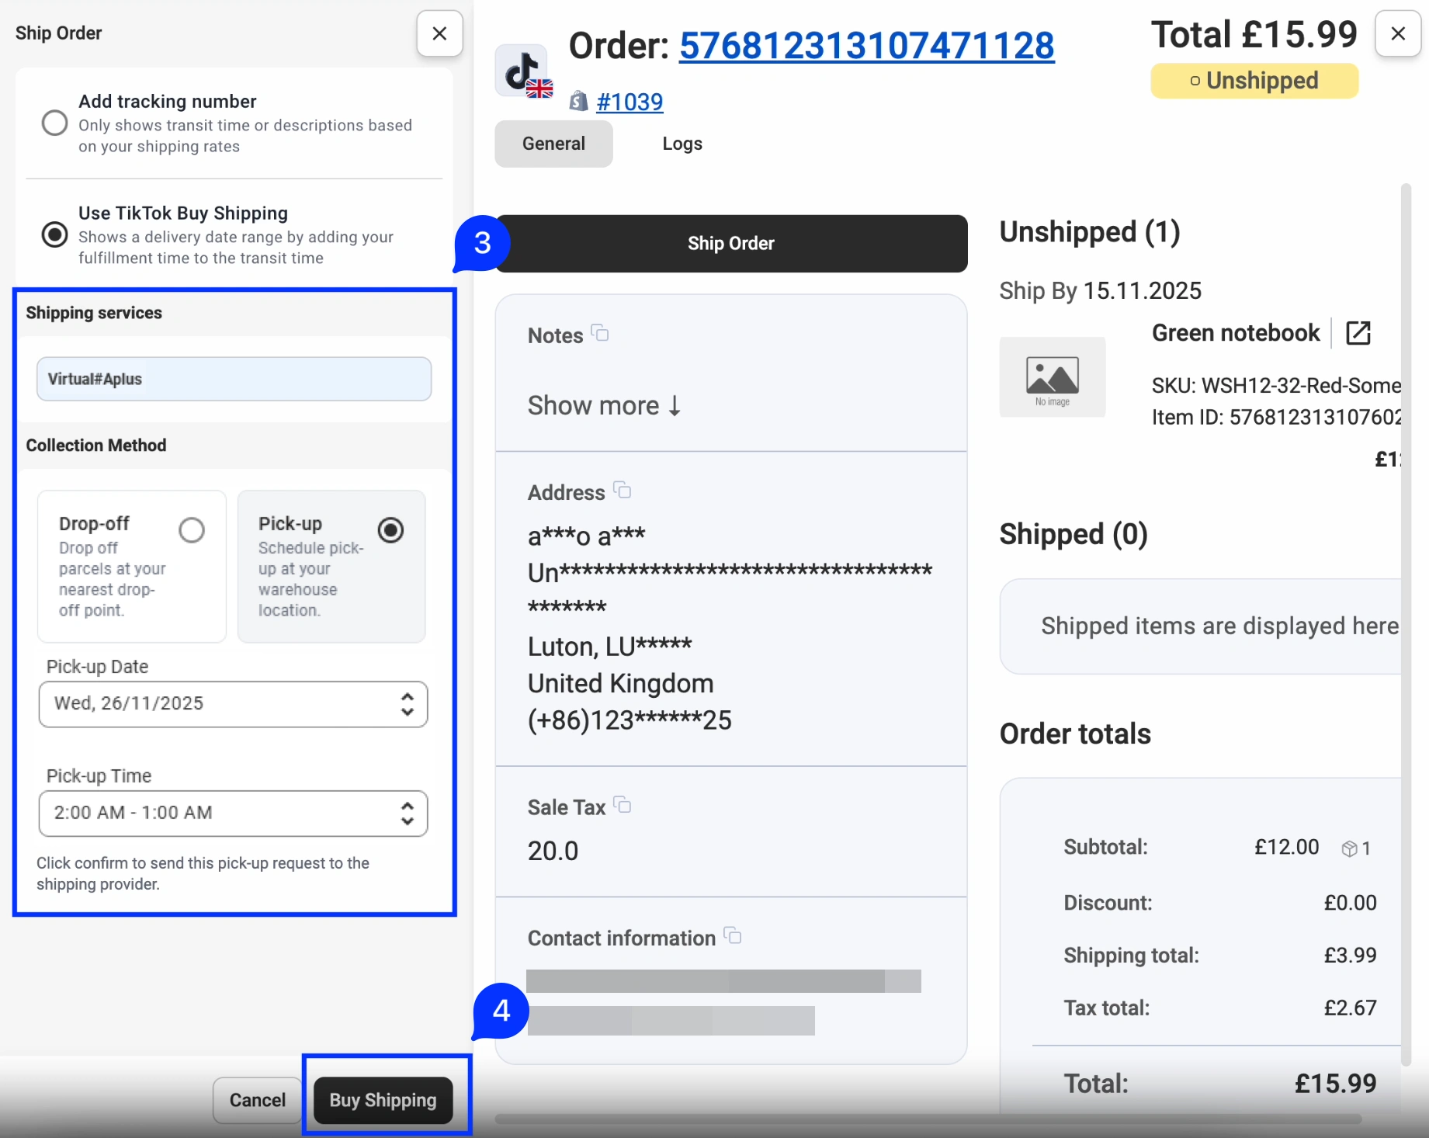Switch to the General tab
1429x1138 pixels.
[x=553, y=144]
